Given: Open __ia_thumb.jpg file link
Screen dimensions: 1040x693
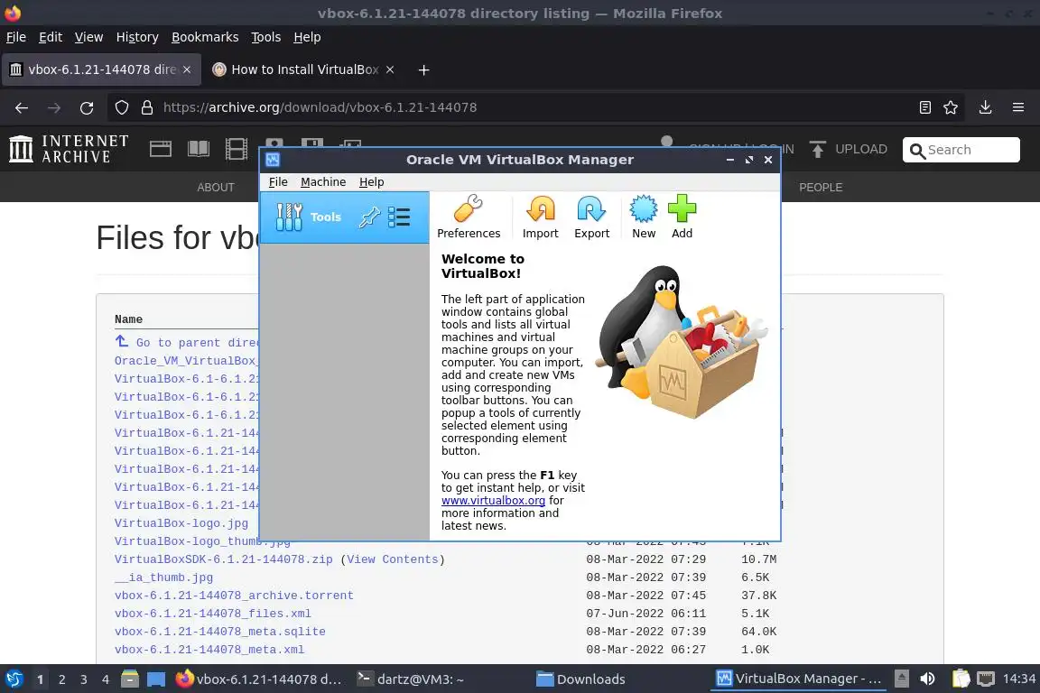Looking at the screenshot, I should click(163, 577).
